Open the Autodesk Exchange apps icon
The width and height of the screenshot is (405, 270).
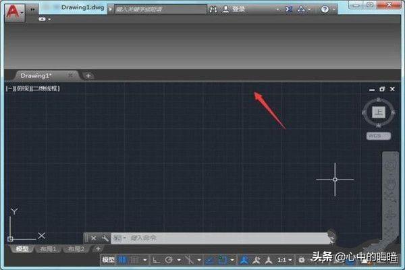click(x=289, y=10)
